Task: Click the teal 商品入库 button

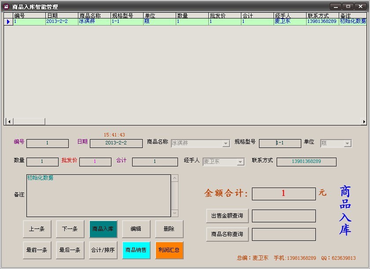Action: click(103, 229)
